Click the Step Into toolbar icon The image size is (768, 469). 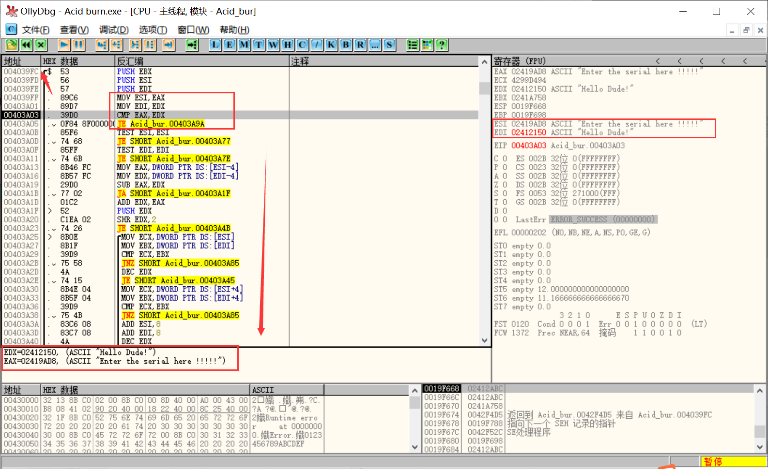coord(101,45)
